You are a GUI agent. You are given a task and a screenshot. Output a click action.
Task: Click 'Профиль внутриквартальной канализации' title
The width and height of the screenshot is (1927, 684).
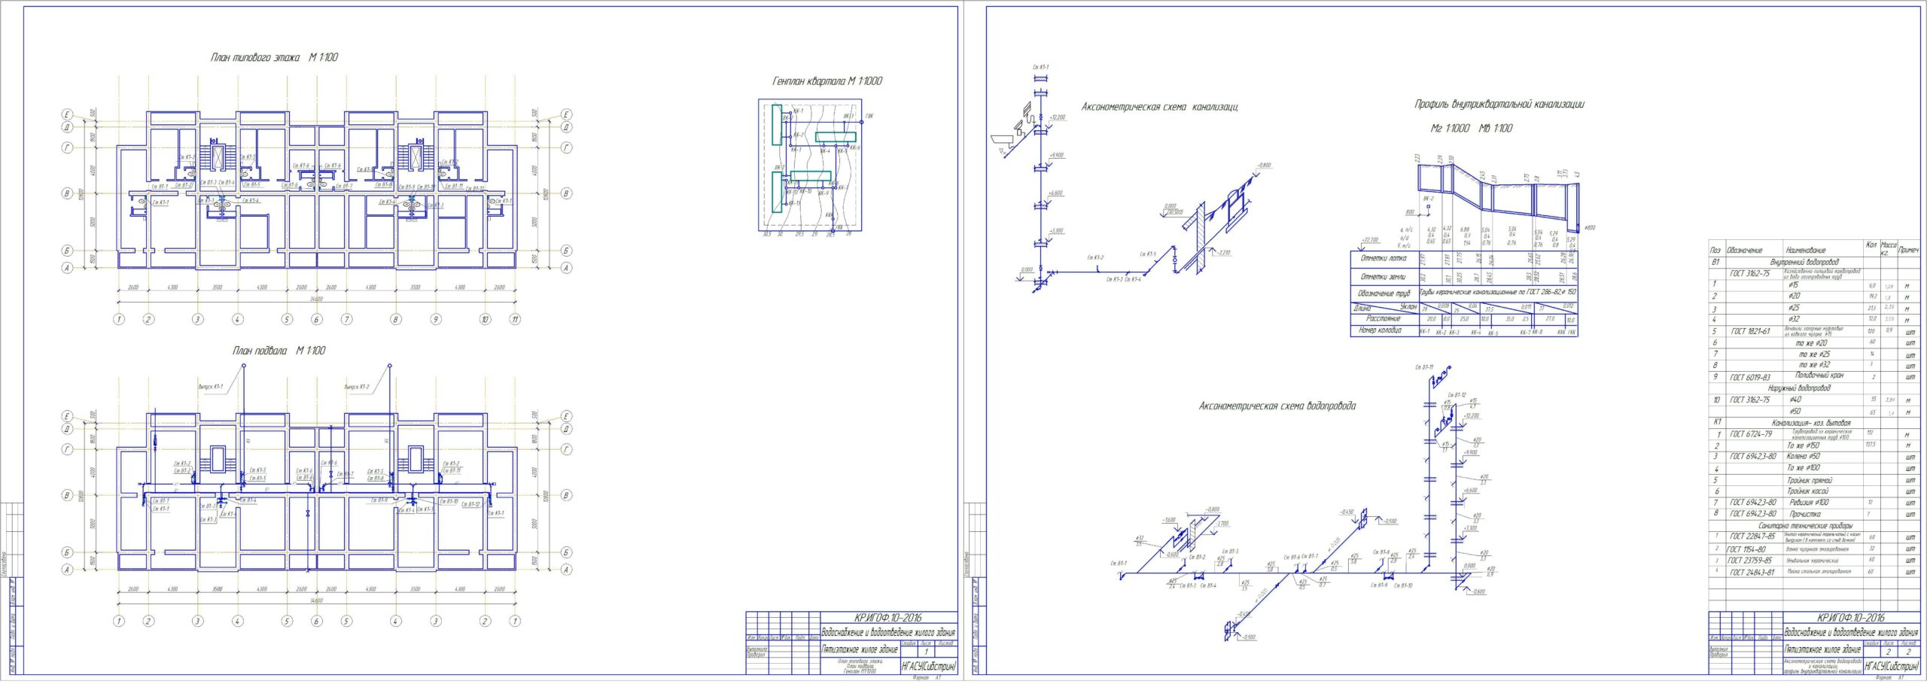point(1499,105)
